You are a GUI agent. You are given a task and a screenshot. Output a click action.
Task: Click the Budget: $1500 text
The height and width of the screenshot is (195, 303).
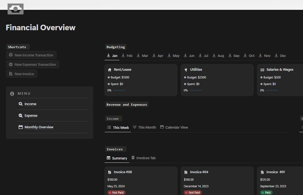118,78
